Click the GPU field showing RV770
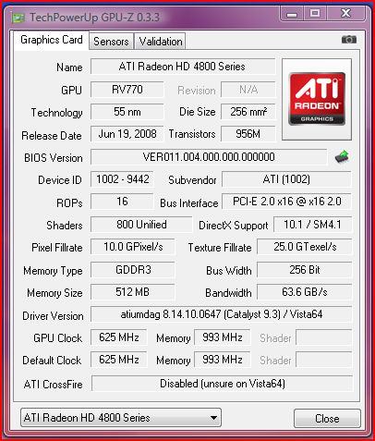 coord(127,90)
